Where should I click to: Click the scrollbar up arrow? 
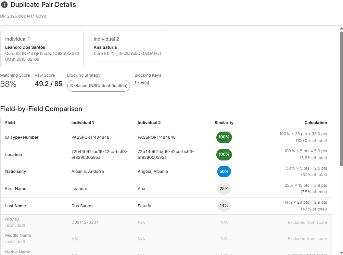pos(341,29)
